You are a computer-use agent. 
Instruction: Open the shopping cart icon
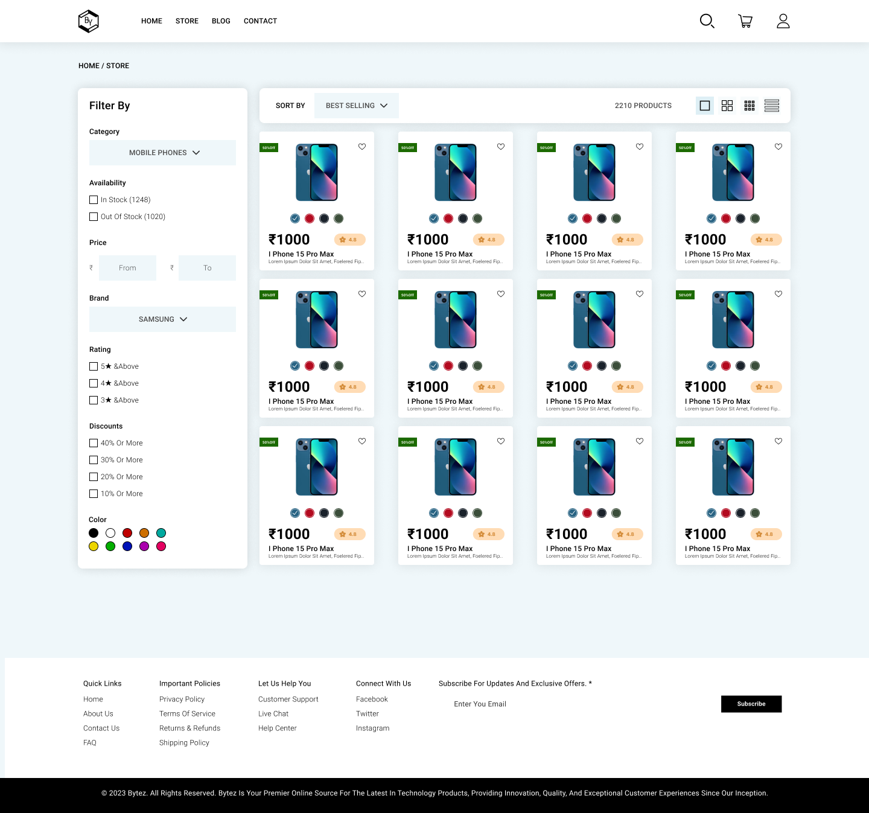(745, 21)
